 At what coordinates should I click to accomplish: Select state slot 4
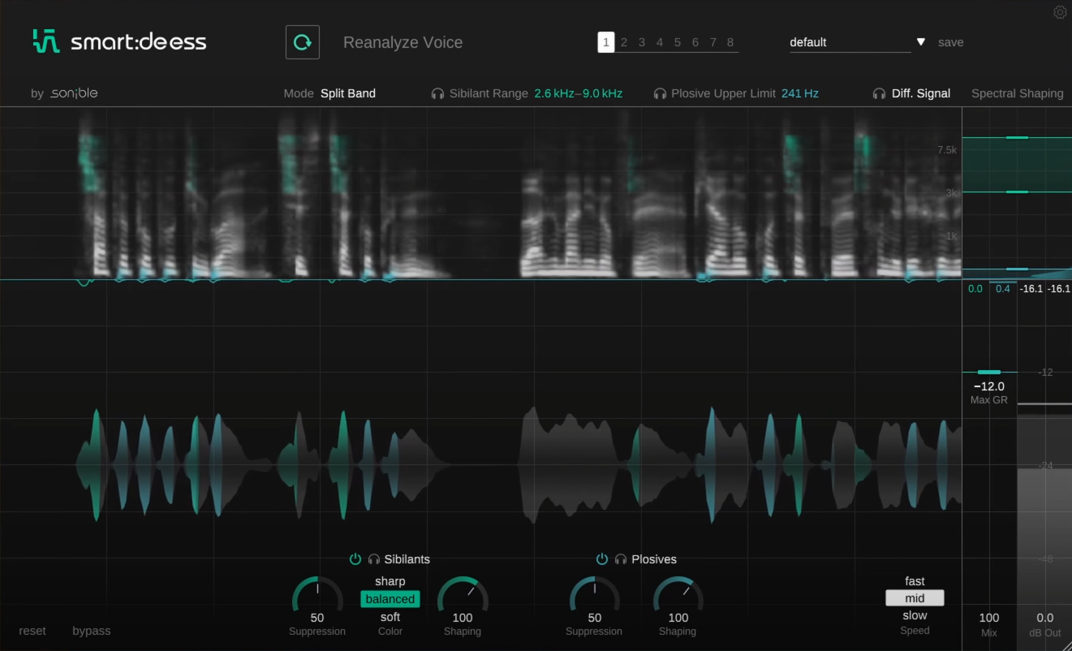[660, 42]
